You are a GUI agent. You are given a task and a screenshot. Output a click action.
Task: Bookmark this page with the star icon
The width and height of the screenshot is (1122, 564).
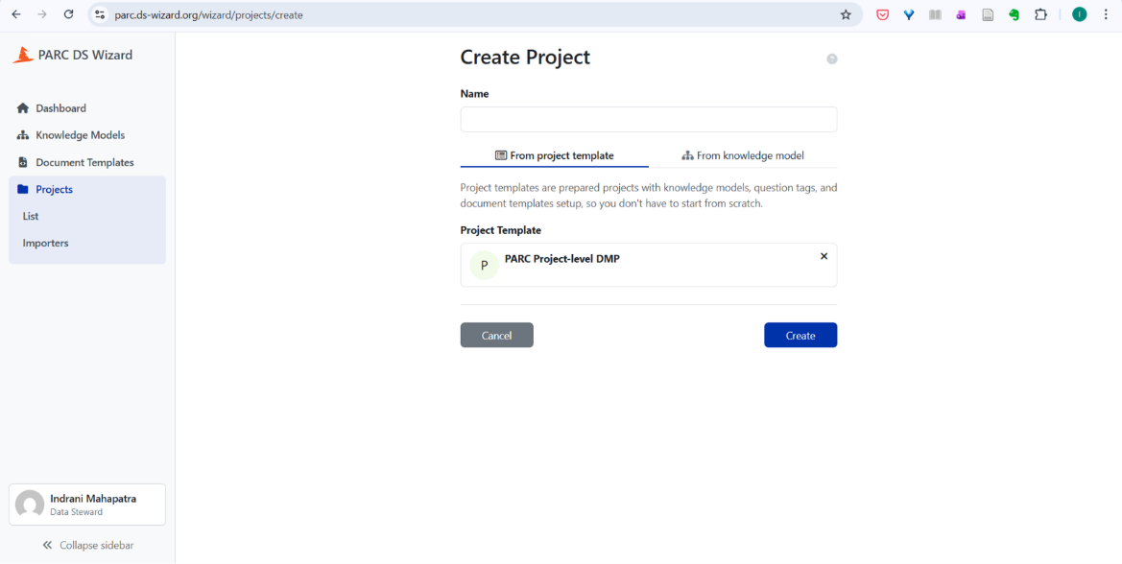coord(846,14)
